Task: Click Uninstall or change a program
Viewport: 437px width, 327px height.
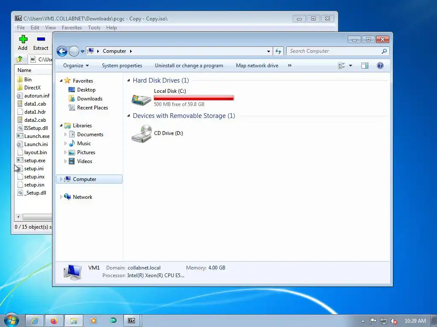Action: [x=189, y=66]
